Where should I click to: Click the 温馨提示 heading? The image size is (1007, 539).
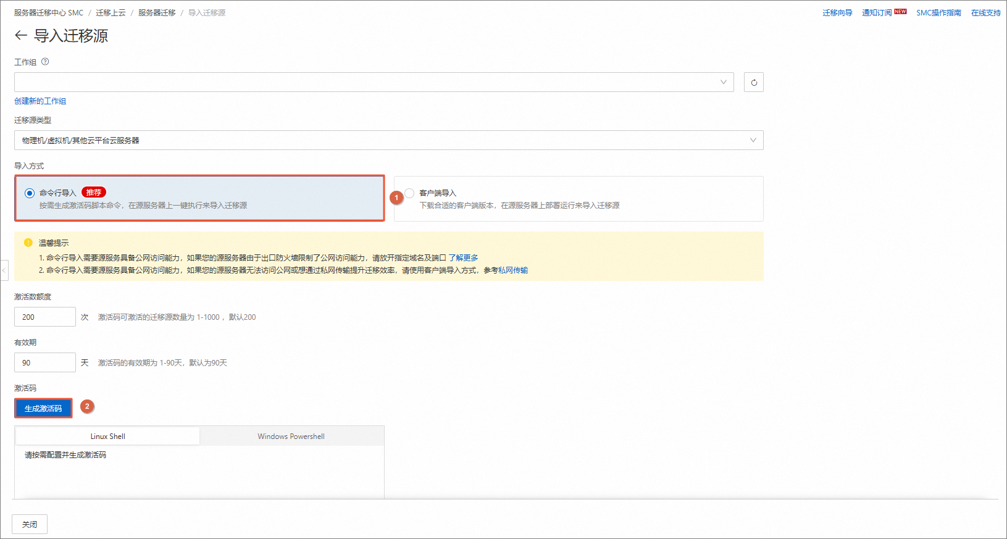54,243
